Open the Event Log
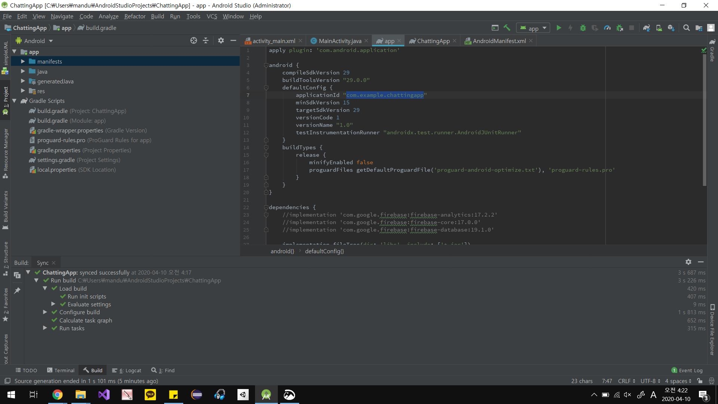Screen dimensions: 718x404 pos(687,370)
